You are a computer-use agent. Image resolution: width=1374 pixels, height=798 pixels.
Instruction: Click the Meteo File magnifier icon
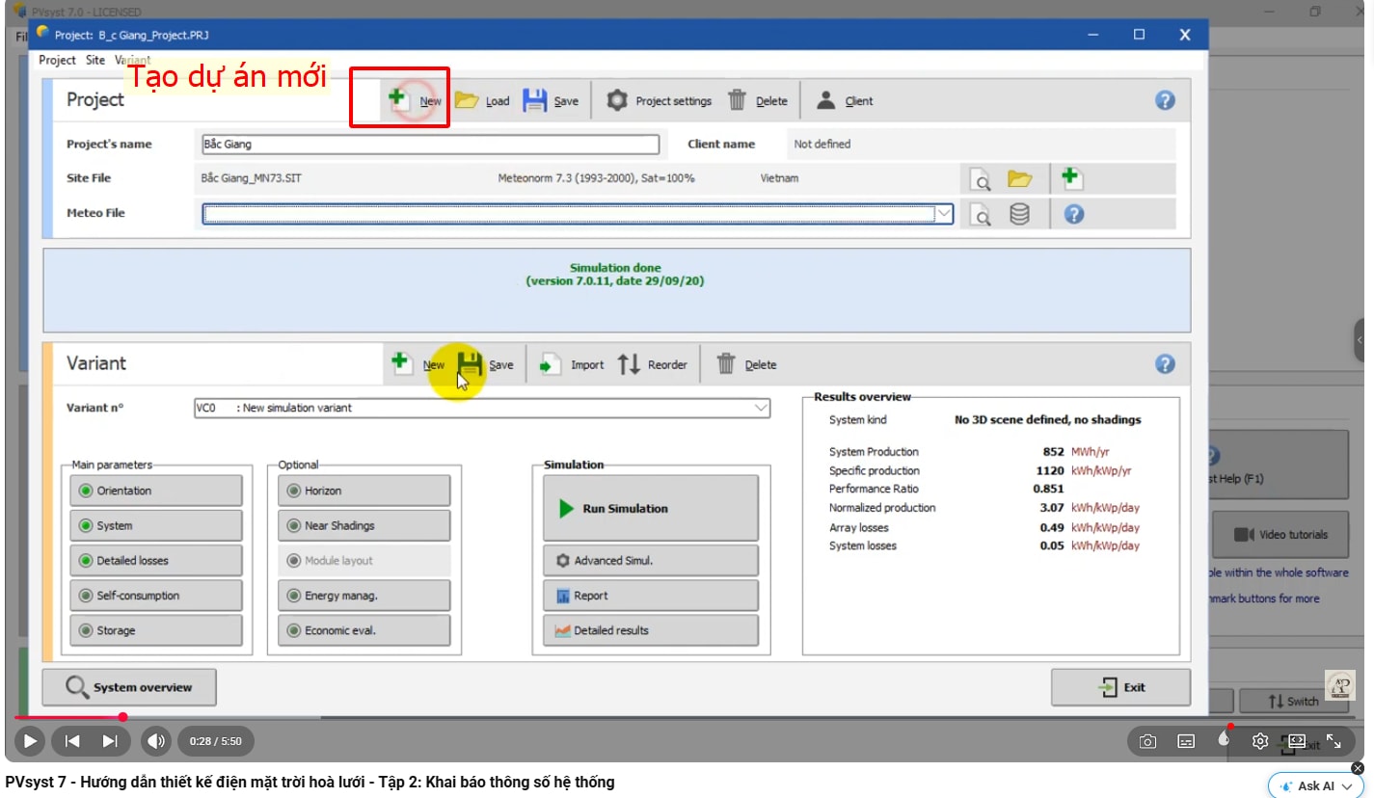click(981, 214)
